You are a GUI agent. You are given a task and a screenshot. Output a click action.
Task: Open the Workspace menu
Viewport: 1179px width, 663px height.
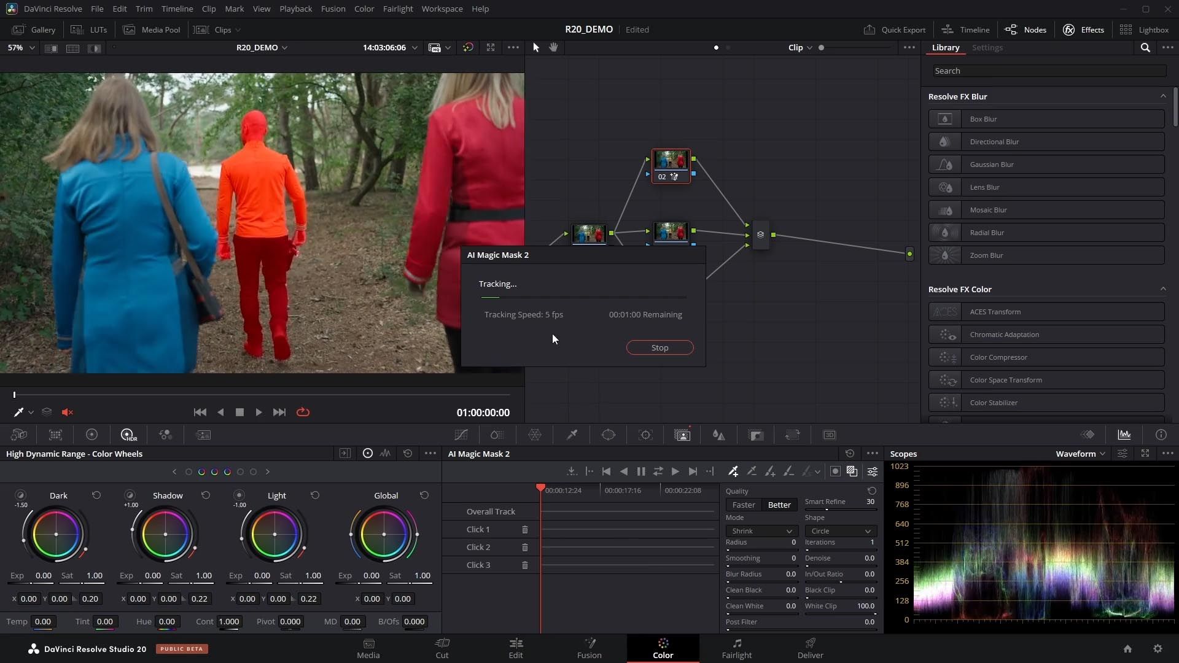pos(442,9)
